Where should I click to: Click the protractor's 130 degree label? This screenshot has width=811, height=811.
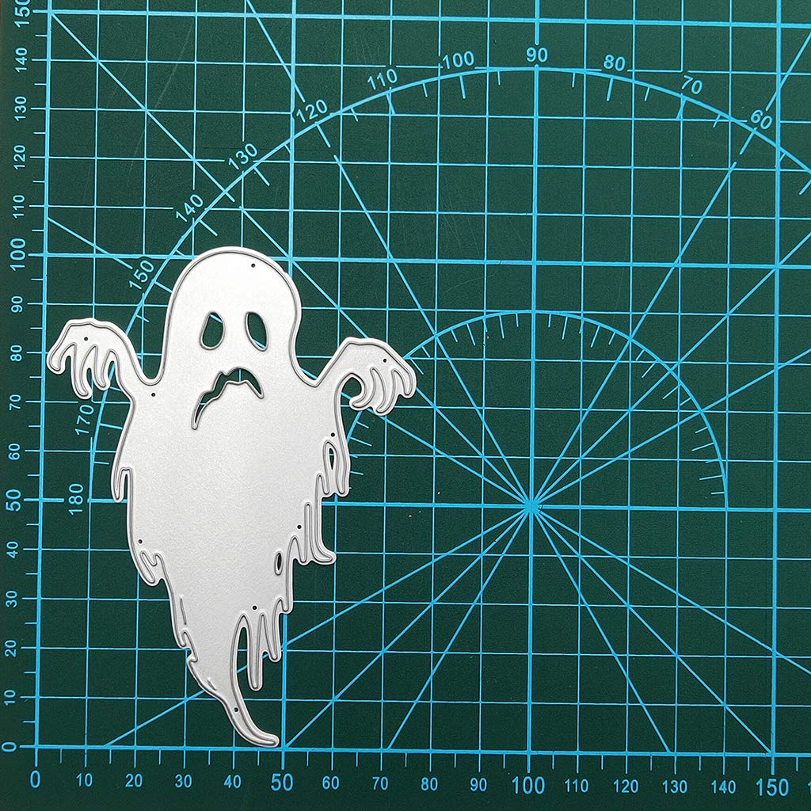[243, 158]
